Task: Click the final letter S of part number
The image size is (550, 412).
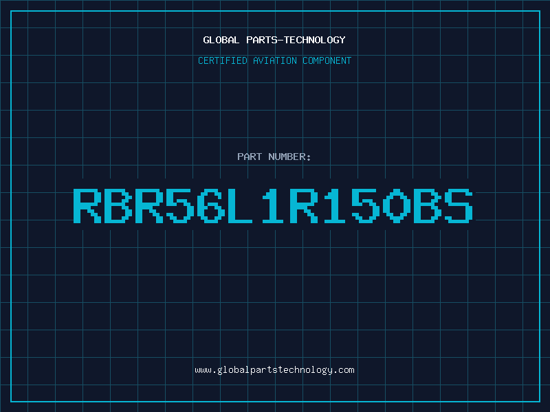Action: (459, 206)
